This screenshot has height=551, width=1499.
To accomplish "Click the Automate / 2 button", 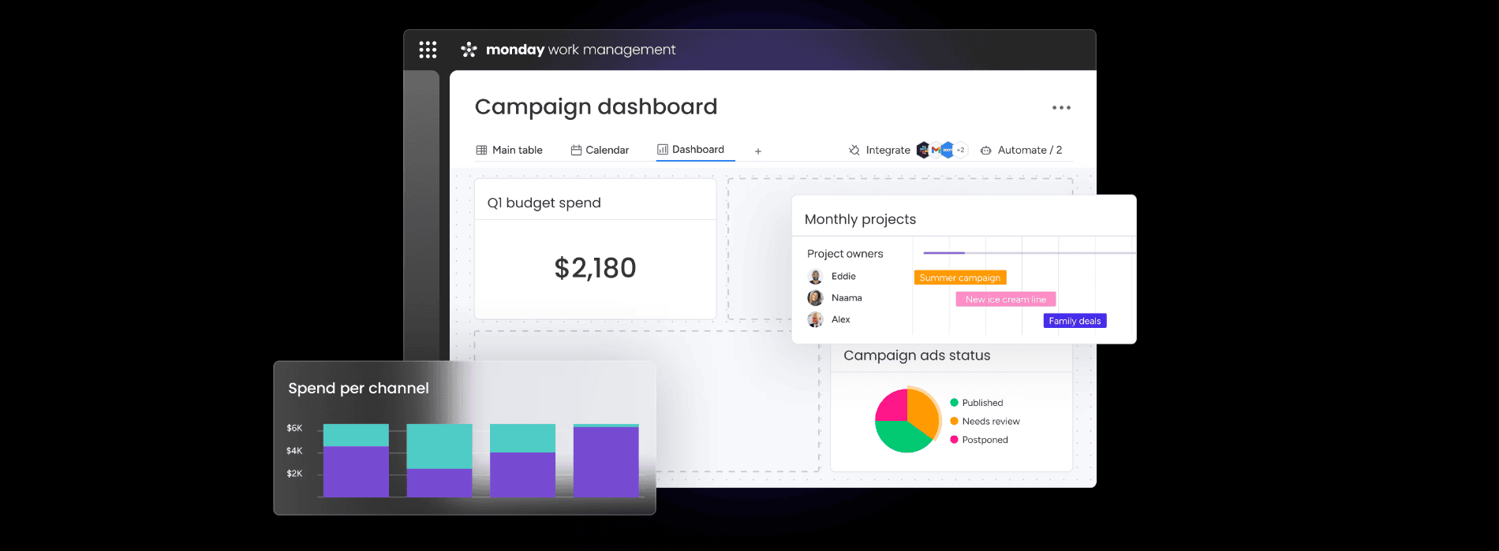I will 1022,150.
